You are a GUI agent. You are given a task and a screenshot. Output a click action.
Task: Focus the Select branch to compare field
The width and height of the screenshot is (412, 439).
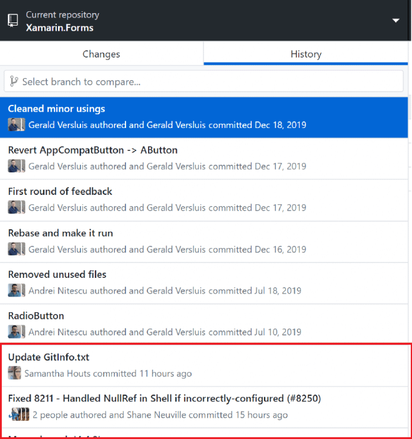pyautogui.click(x=204, y=81)
